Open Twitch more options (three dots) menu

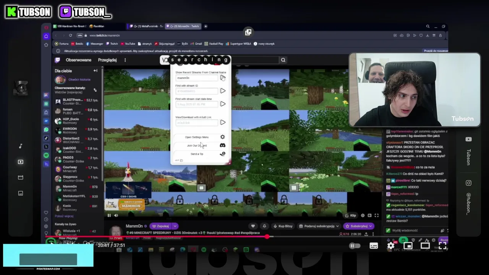125,60
